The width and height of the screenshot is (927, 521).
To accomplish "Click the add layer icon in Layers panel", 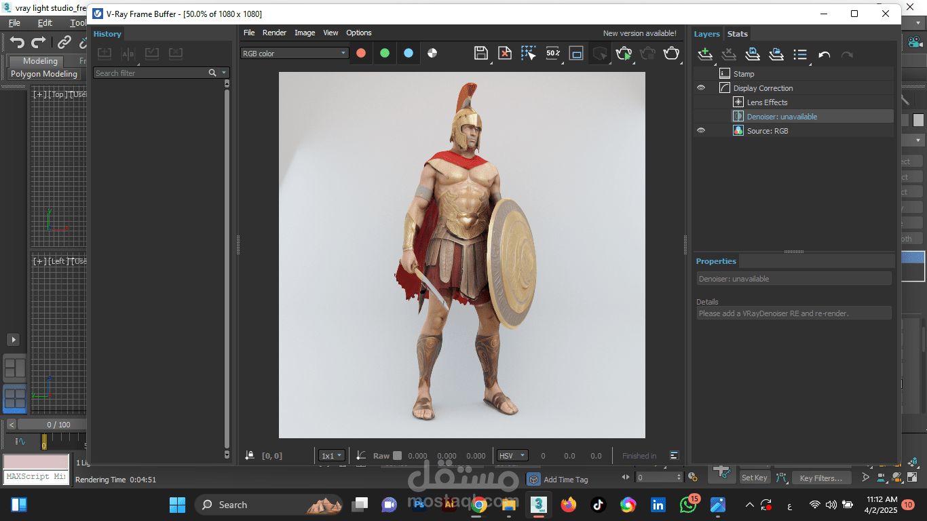I will point(705,54).
